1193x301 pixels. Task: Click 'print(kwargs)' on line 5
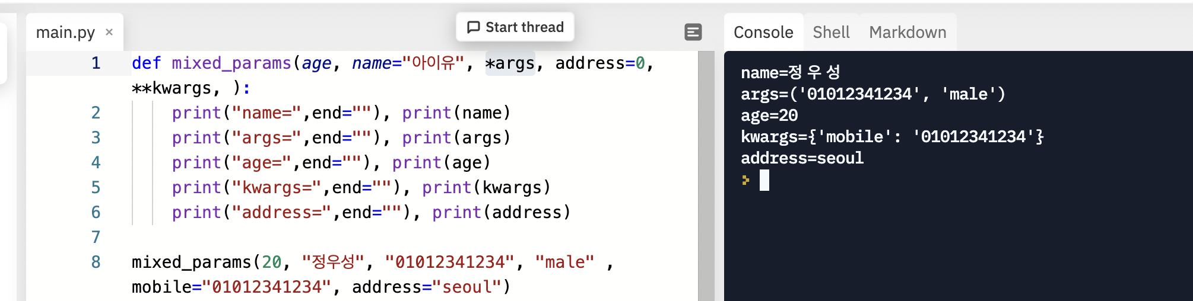coord(487,187)
